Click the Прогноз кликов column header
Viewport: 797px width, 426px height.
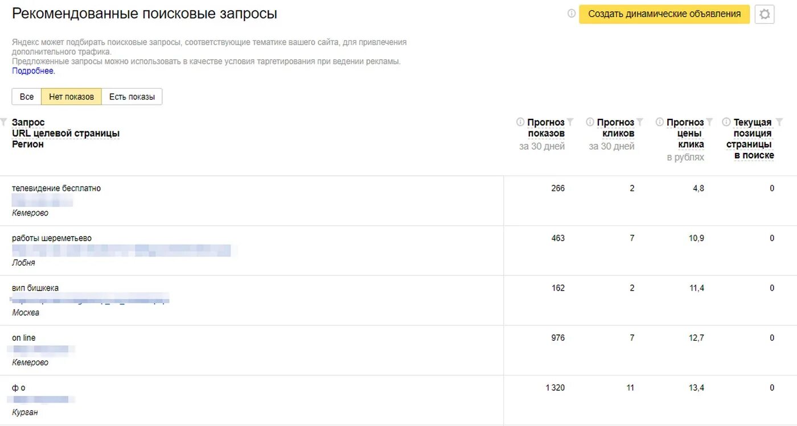[x=615, y=128]
